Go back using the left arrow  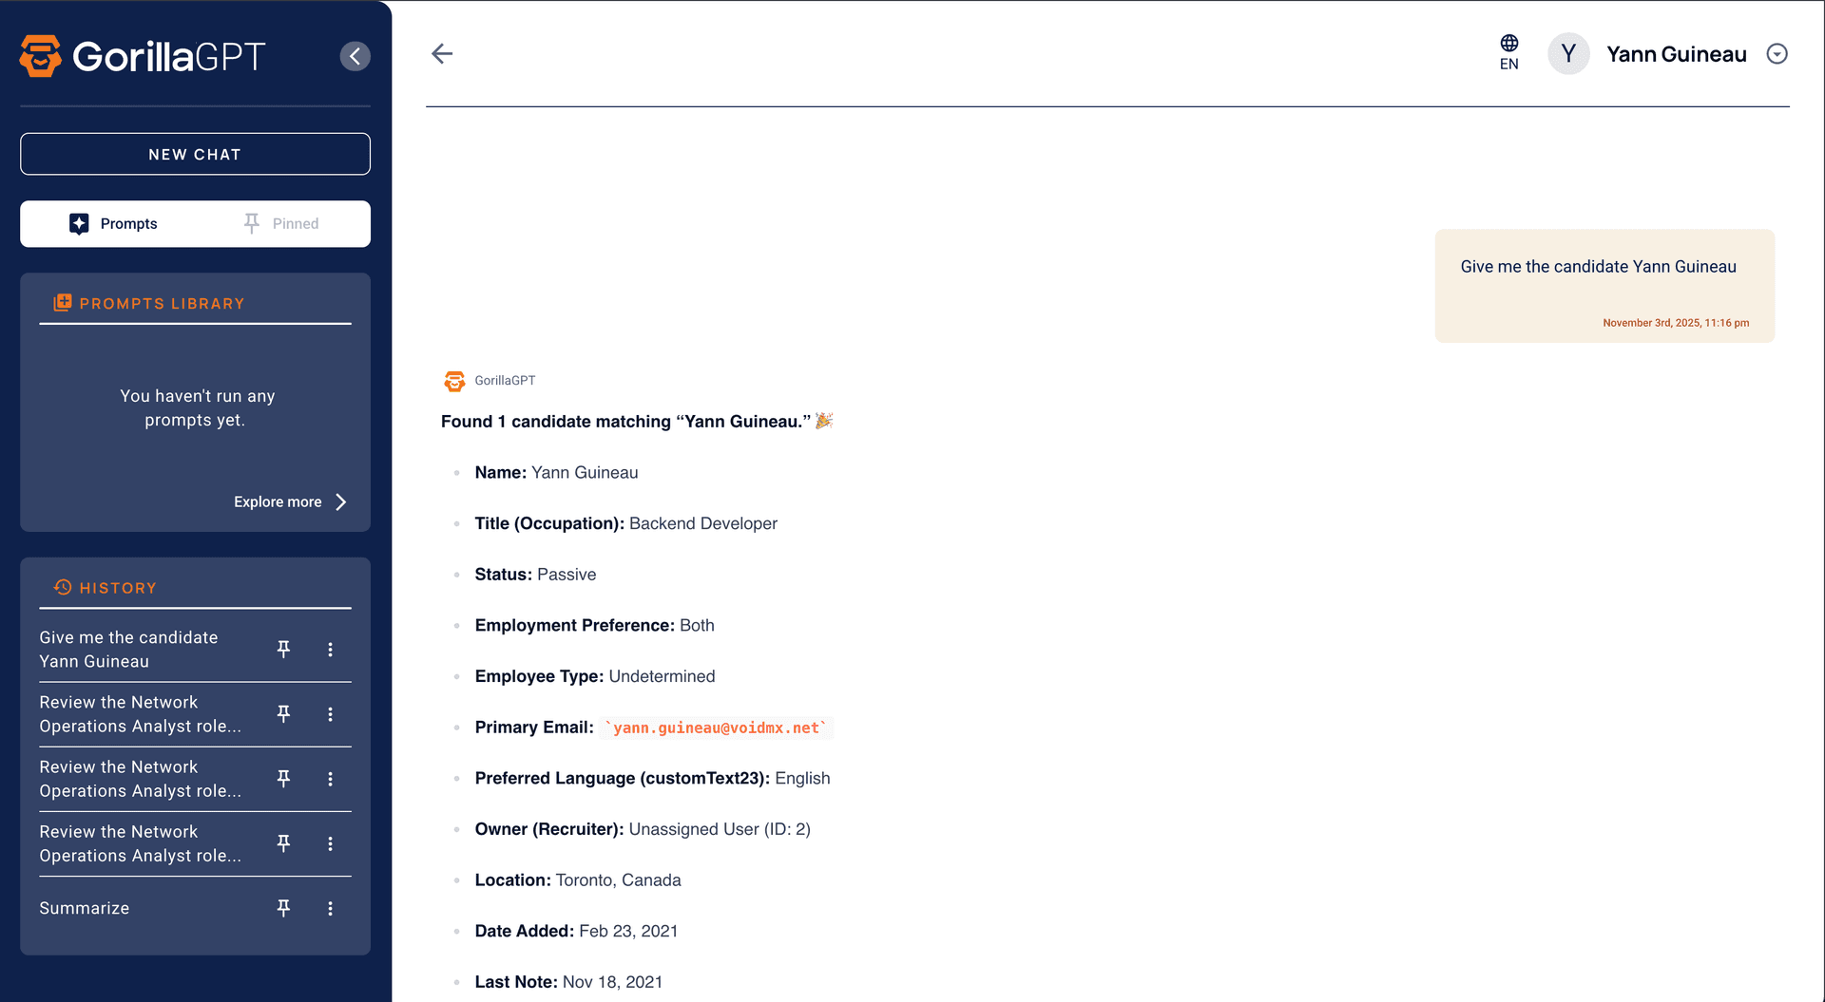click(442, 54)
